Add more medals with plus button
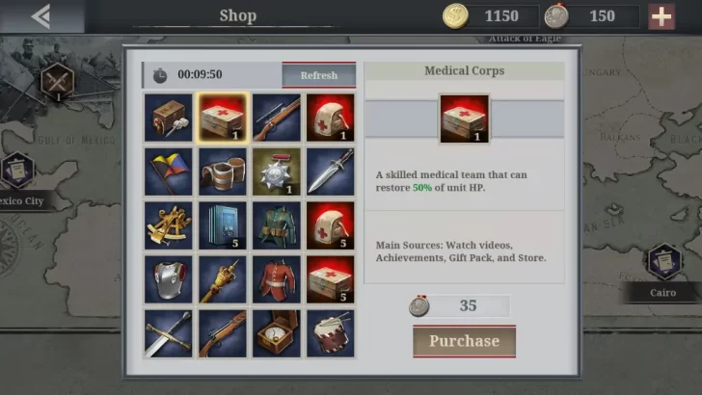This screenshot has height=395, width=702. coord(661,16)
